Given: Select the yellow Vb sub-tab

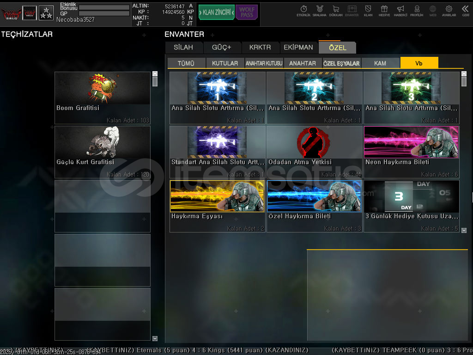Looking at the screenshot, I should [x=419, y=63].
